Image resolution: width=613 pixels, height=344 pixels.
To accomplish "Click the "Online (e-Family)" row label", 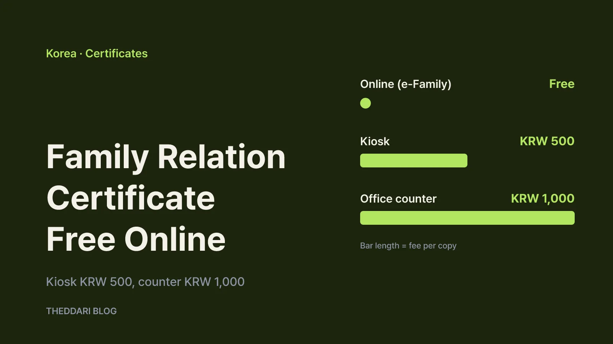I will click(406, 84).
